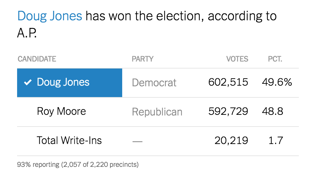Click the 1.7 write-ins percentage
Image resolution: width=321 pixels, height=177 pixels.
(x=275, y=141)
